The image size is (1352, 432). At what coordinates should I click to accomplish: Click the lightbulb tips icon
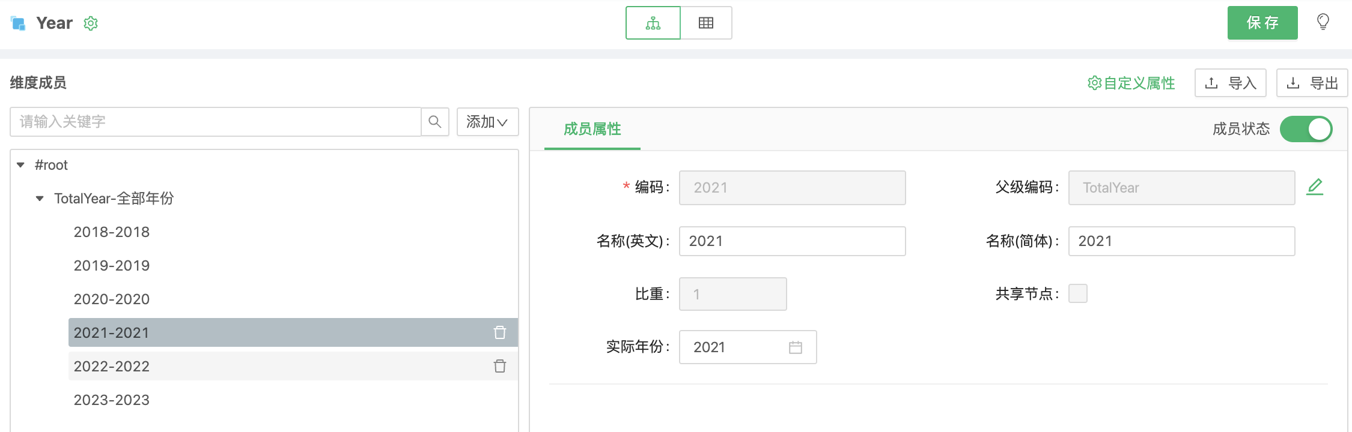[x=1323, y=22]
